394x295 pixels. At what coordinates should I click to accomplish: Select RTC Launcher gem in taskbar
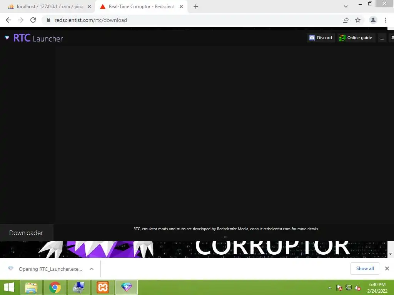(127, 287)
